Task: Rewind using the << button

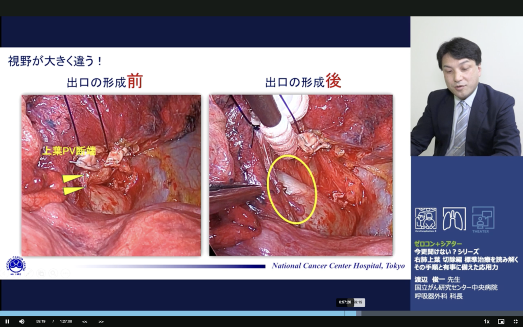Action: pyautogui.click(x=85, y=321)
